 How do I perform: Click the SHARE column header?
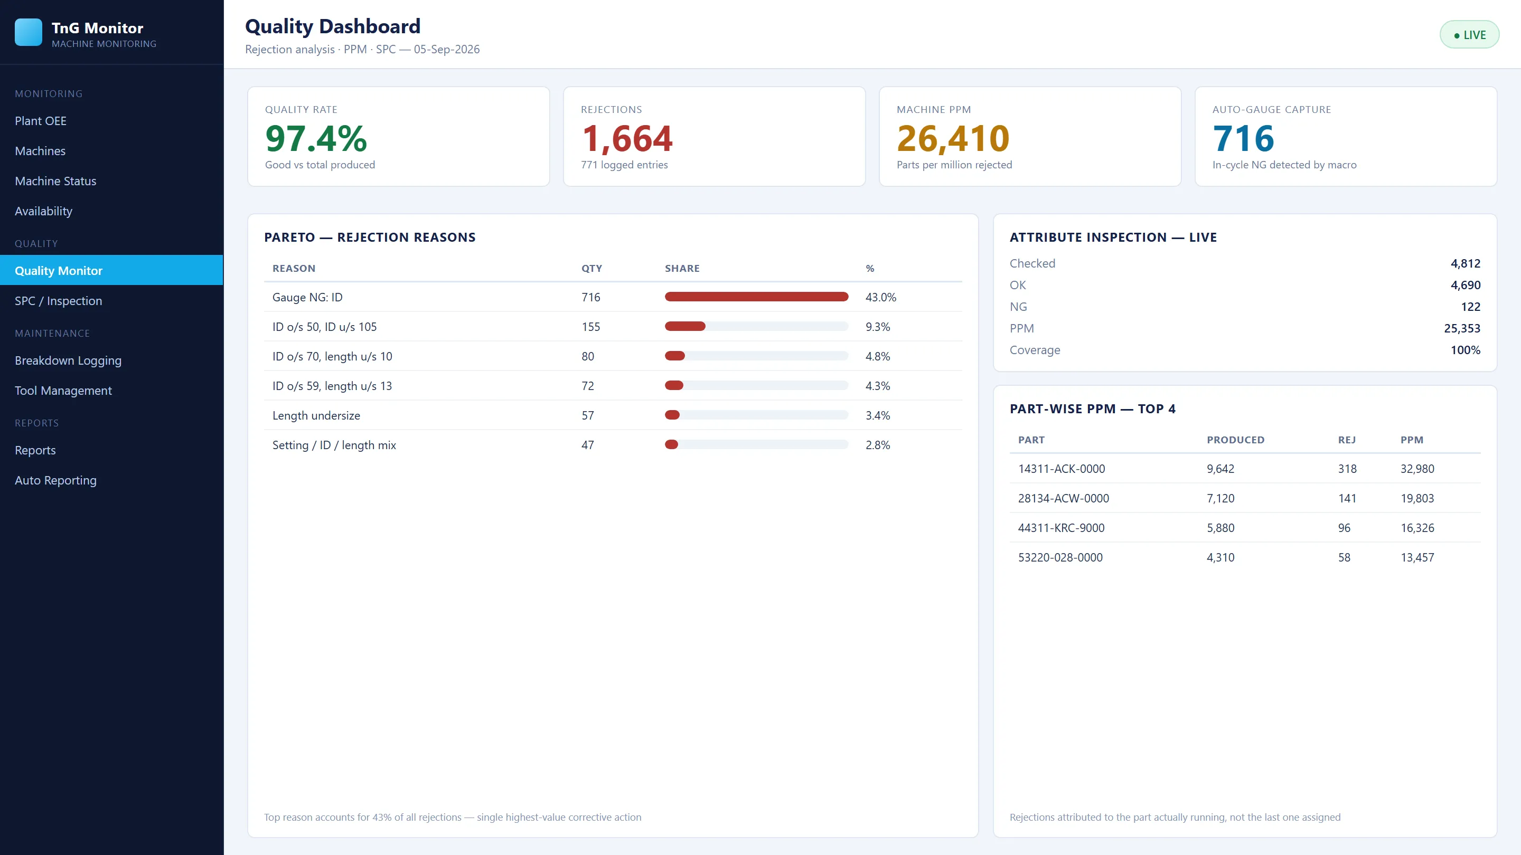click(x=682, y=269)
